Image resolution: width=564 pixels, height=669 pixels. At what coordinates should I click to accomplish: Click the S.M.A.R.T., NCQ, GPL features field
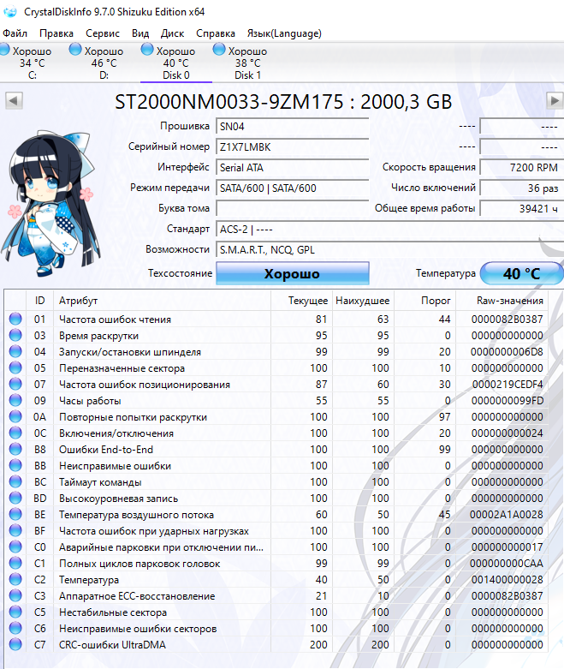[389, 249]
